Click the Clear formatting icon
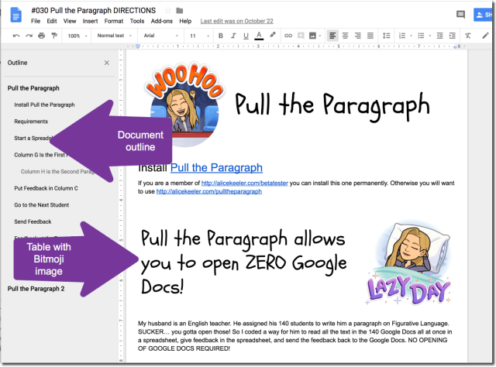This screenshot has height=367, width=496. tap(468, 36)
